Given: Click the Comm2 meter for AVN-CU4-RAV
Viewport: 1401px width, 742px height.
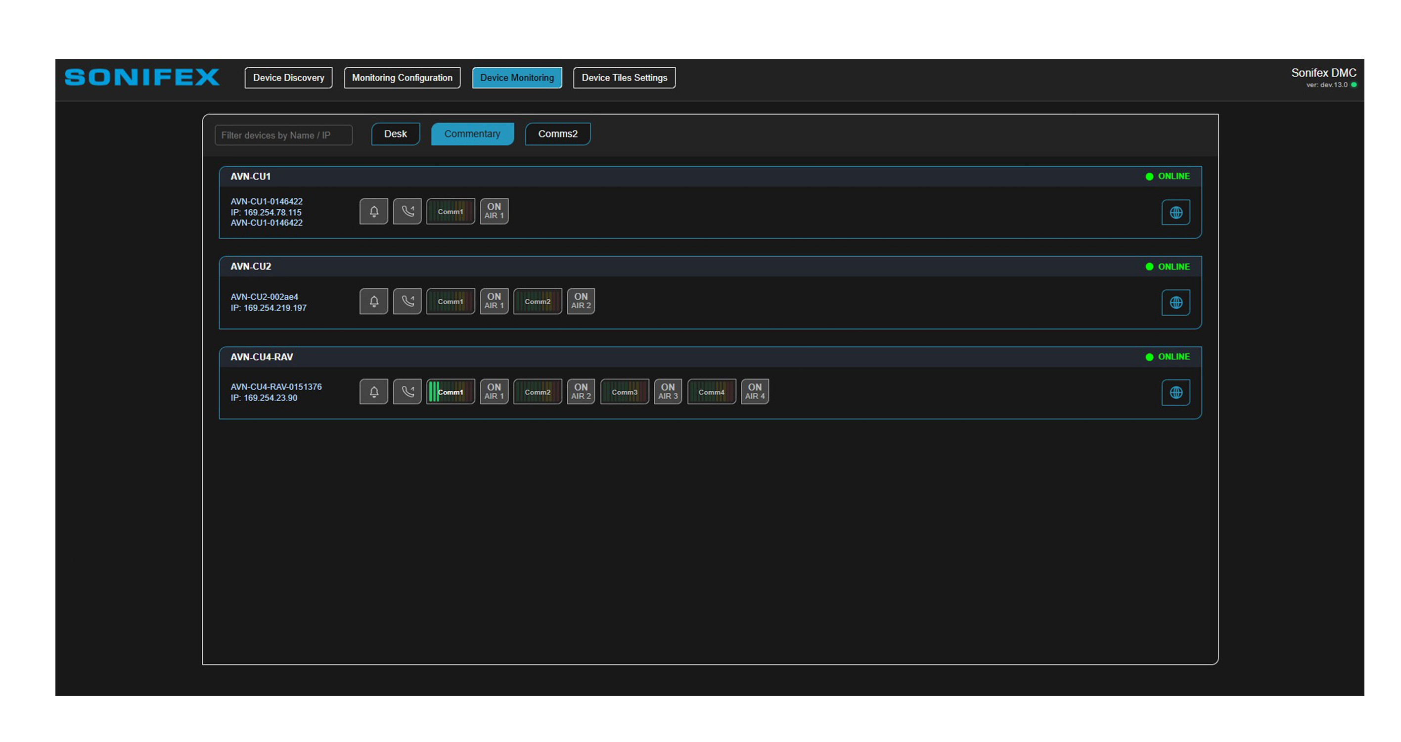Looking at the screenshot, I should pyautogui.click(x=538, y=392).
